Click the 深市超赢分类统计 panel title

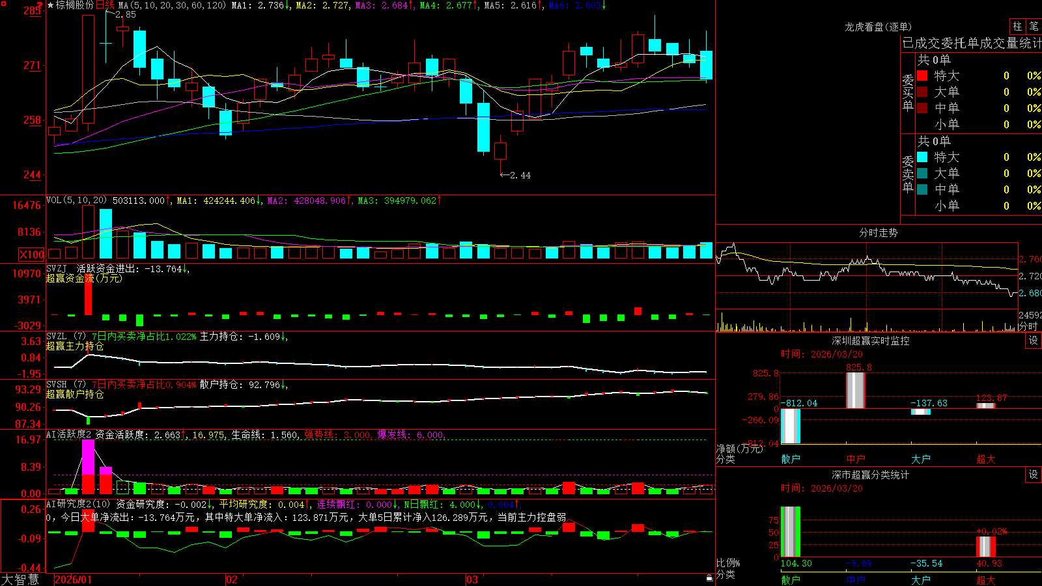pyautogui.click(x=871, y=475)
